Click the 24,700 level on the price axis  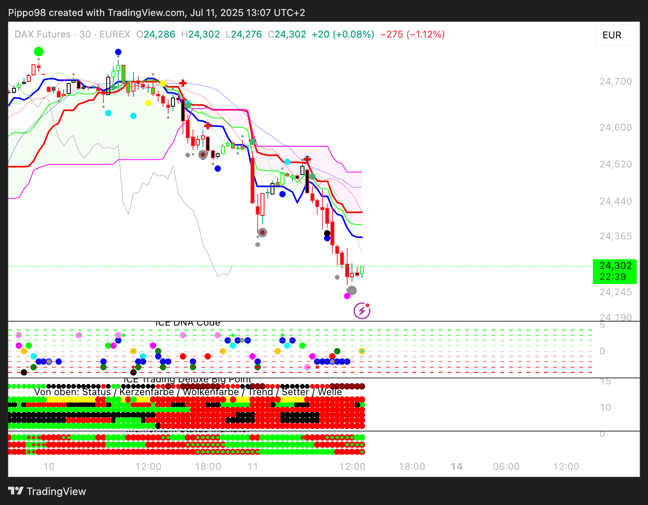[616, 82]
